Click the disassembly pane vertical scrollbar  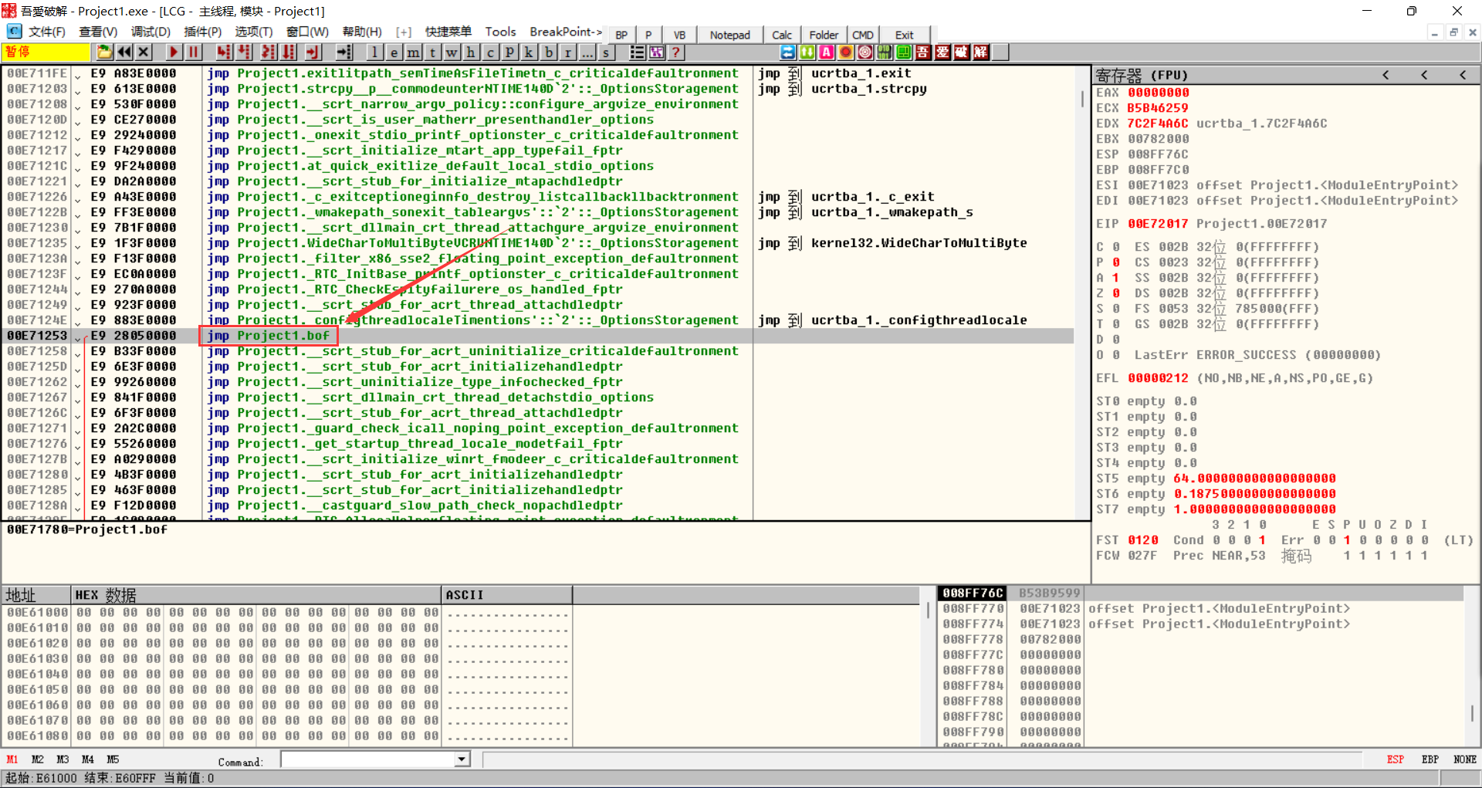[x=1083, y=292]
